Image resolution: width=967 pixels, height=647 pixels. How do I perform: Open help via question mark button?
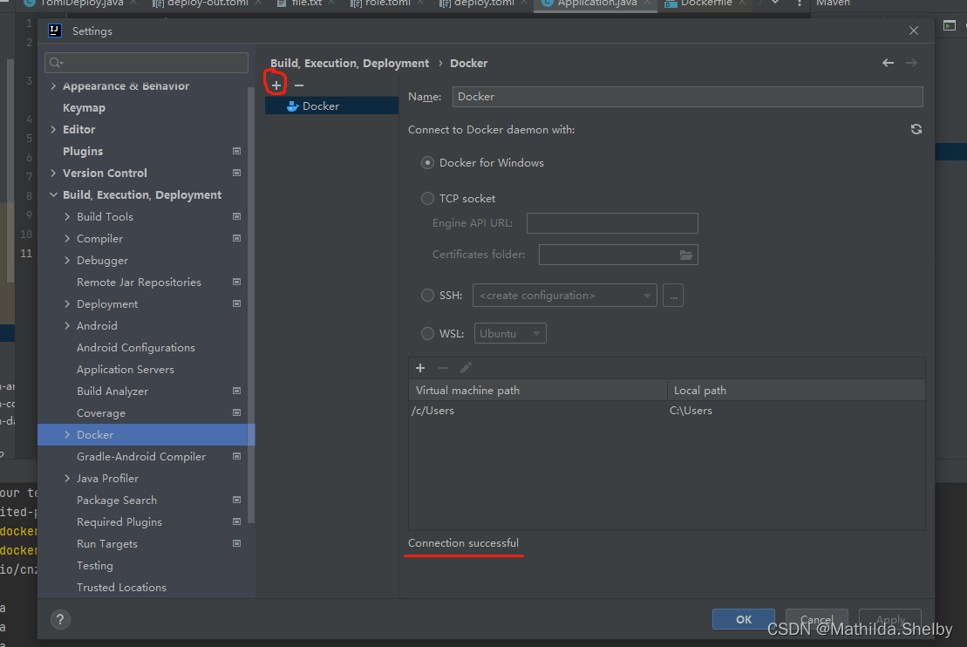(60, 619)
